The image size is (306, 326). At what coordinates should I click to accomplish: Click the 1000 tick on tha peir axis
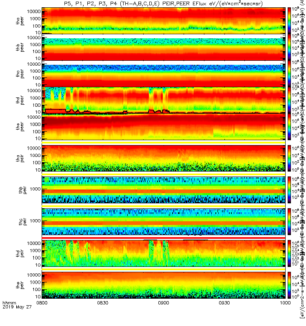(35, 155)
